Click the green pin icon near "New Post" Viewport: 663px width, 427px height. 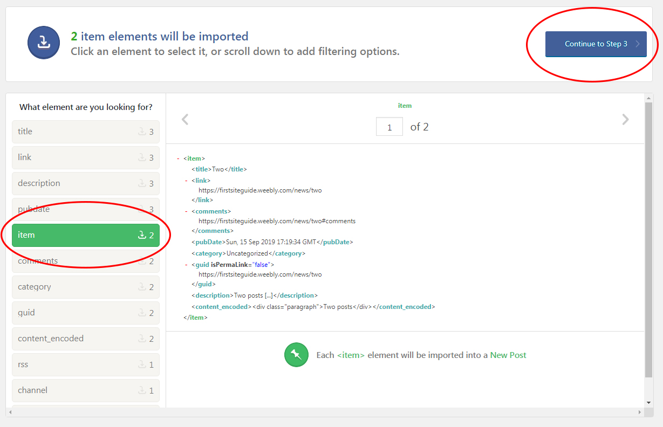coord(296,355)
